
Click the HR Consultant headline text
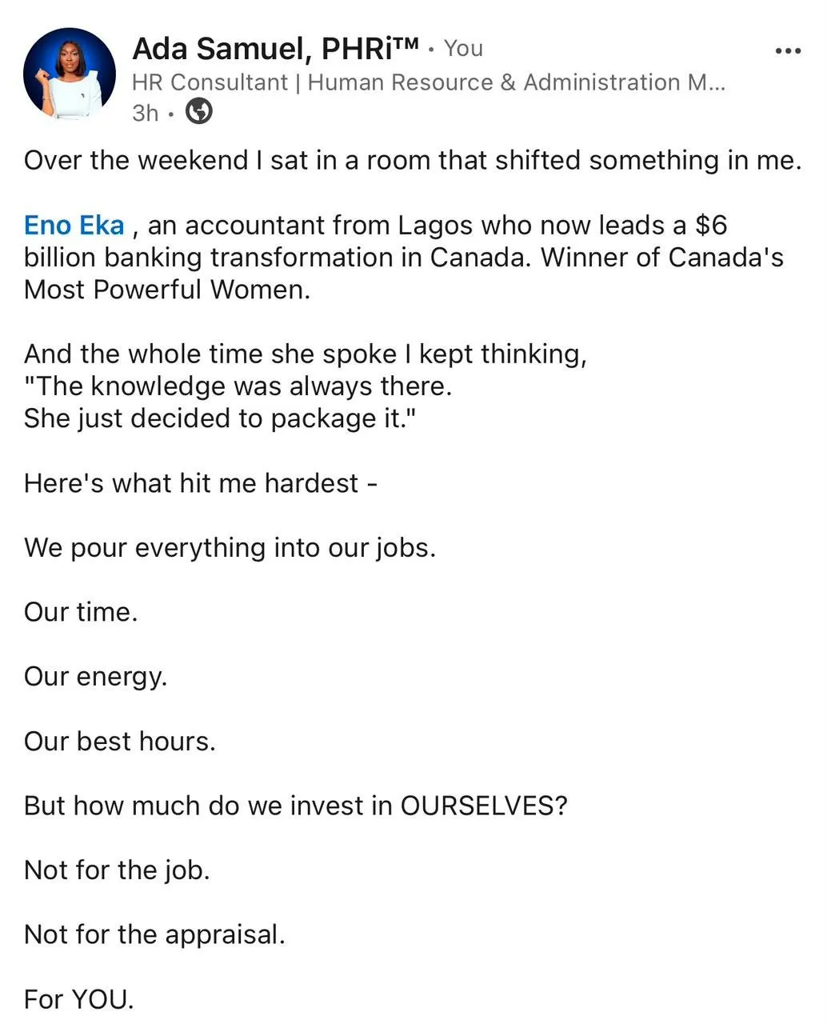(429, 82)
